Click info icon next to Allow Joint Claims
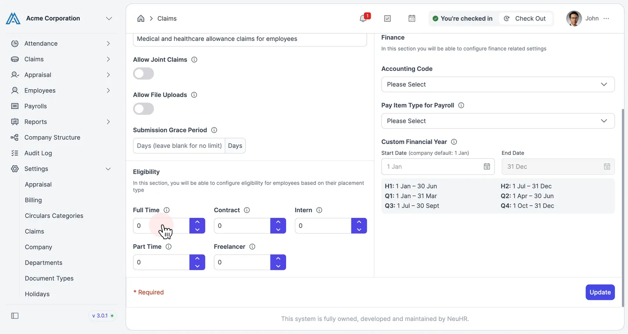 195,60
